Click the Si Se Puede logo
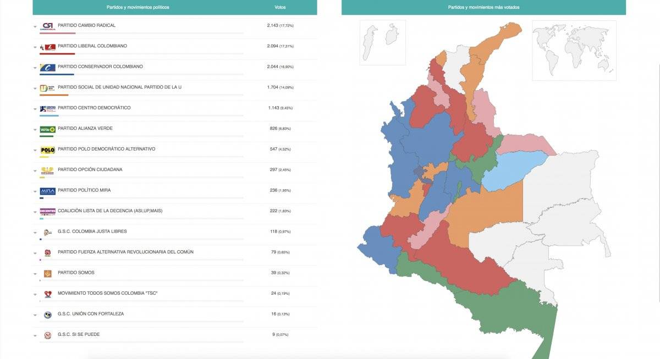This screenshot has height=359, width=660. point(48,335)
